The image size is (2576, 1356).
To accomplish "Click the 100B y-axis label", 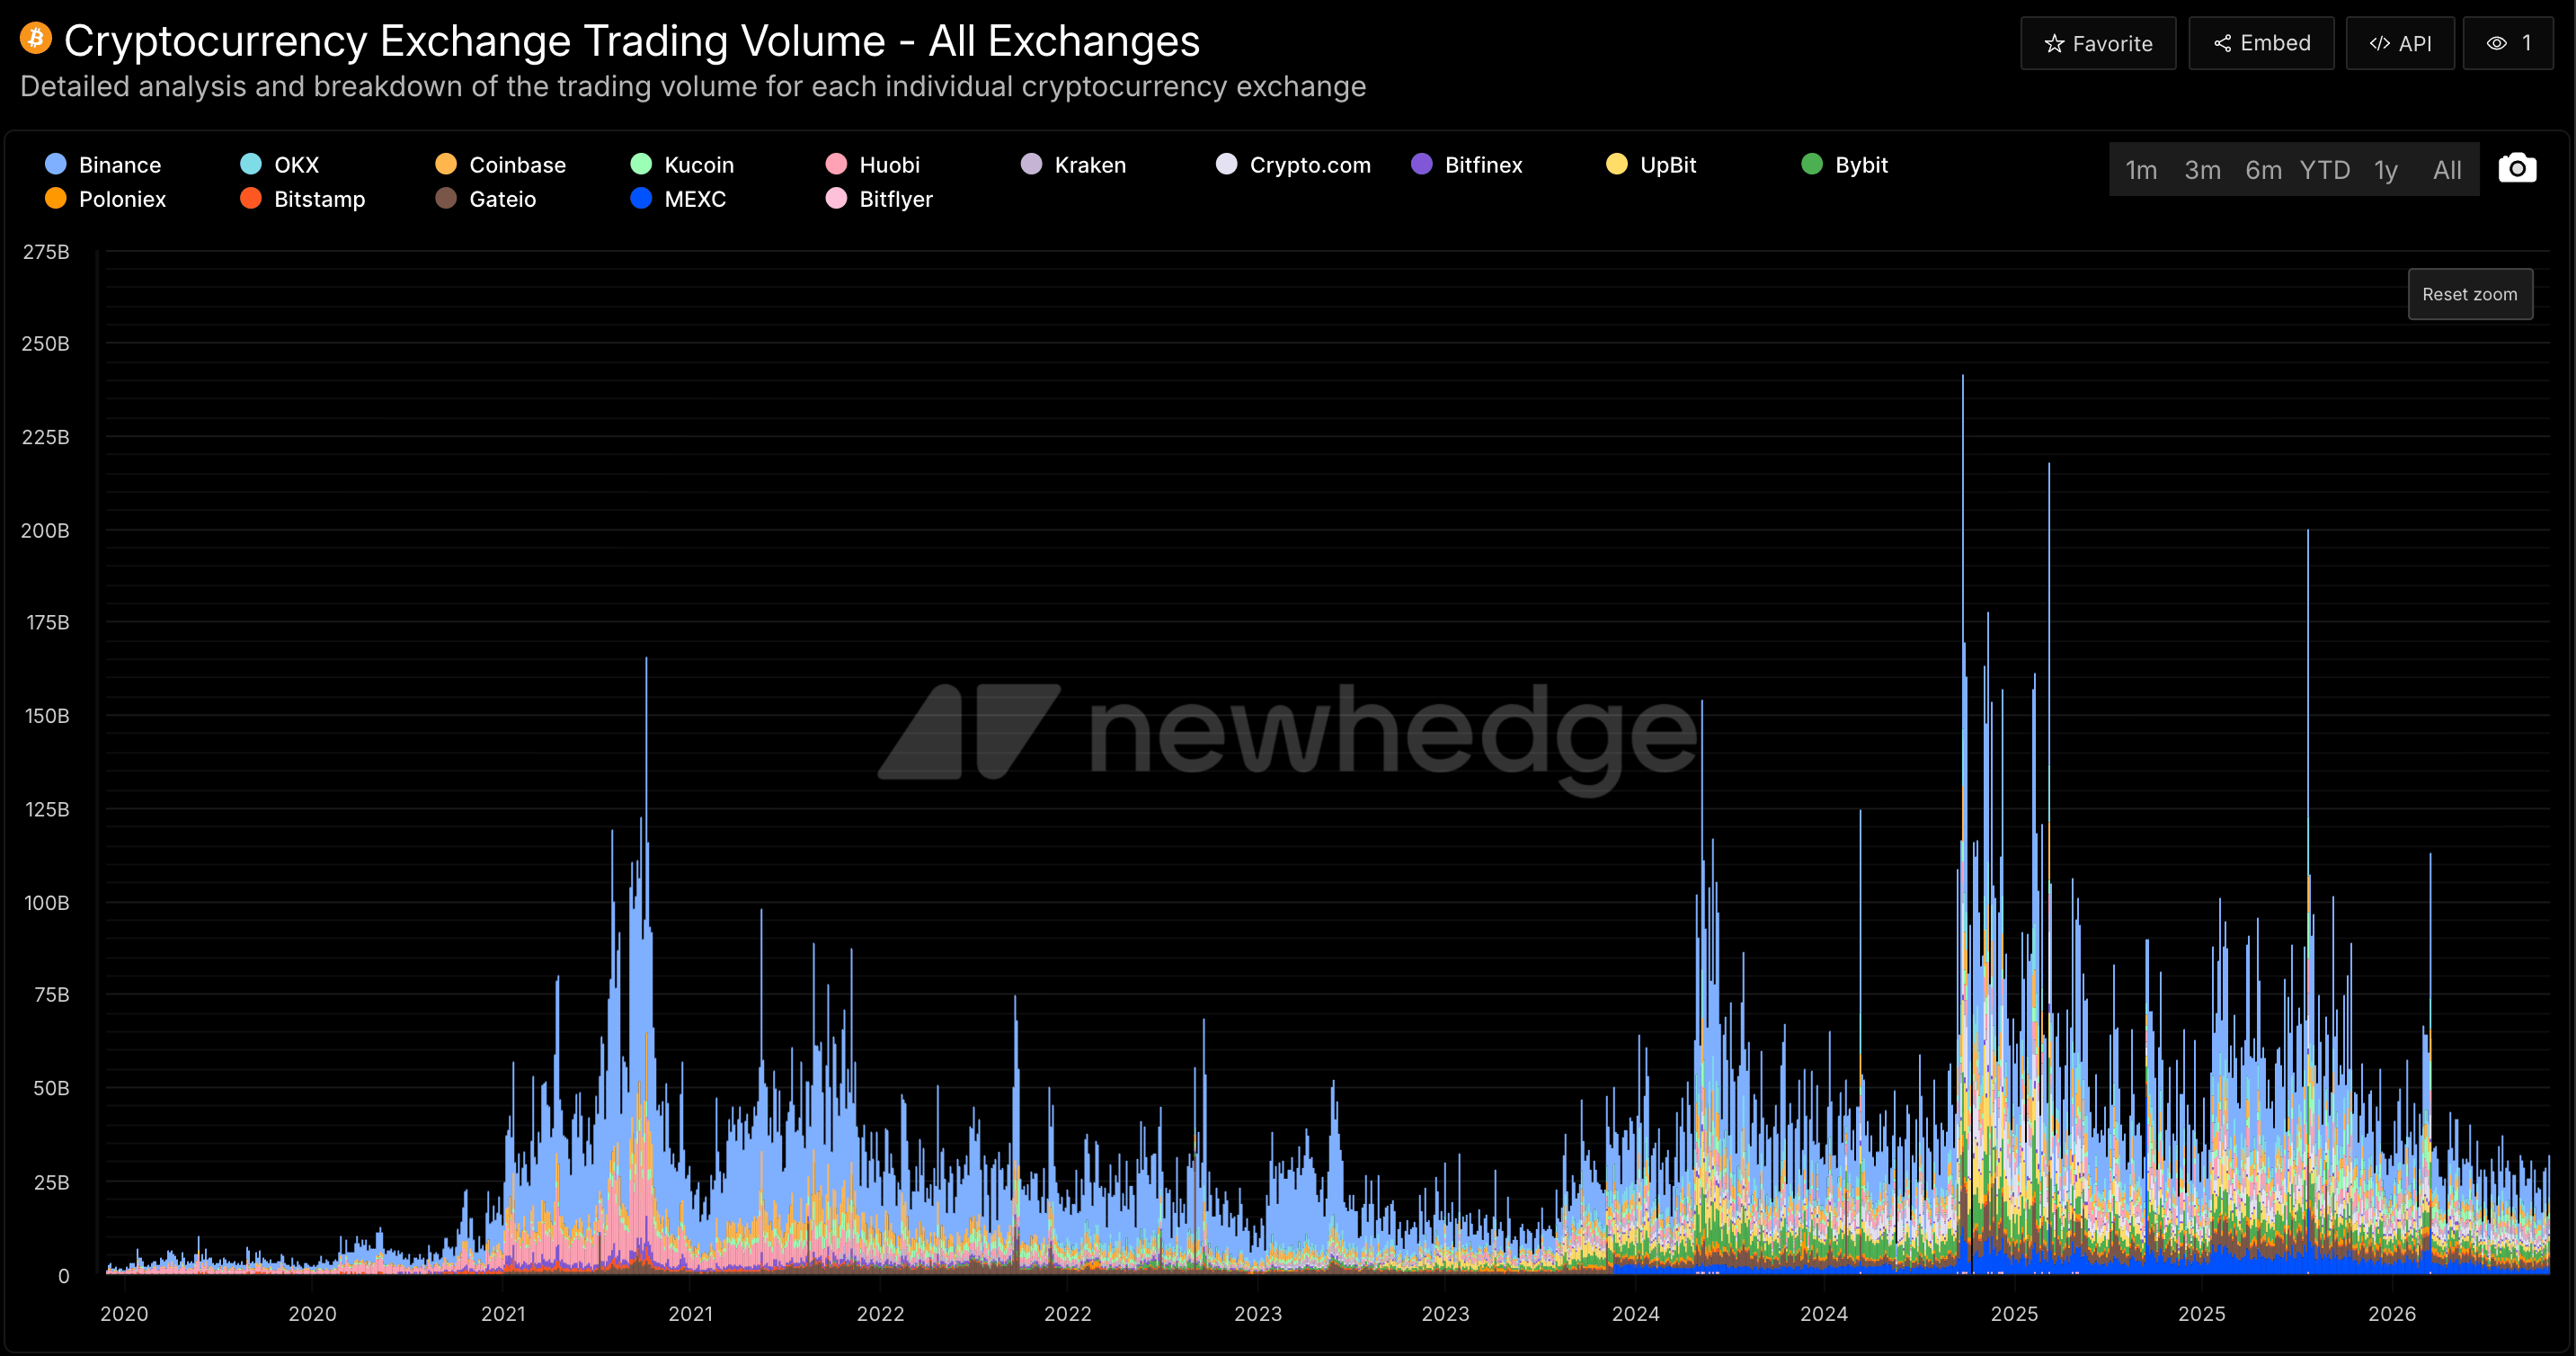I will pos(46,903).
